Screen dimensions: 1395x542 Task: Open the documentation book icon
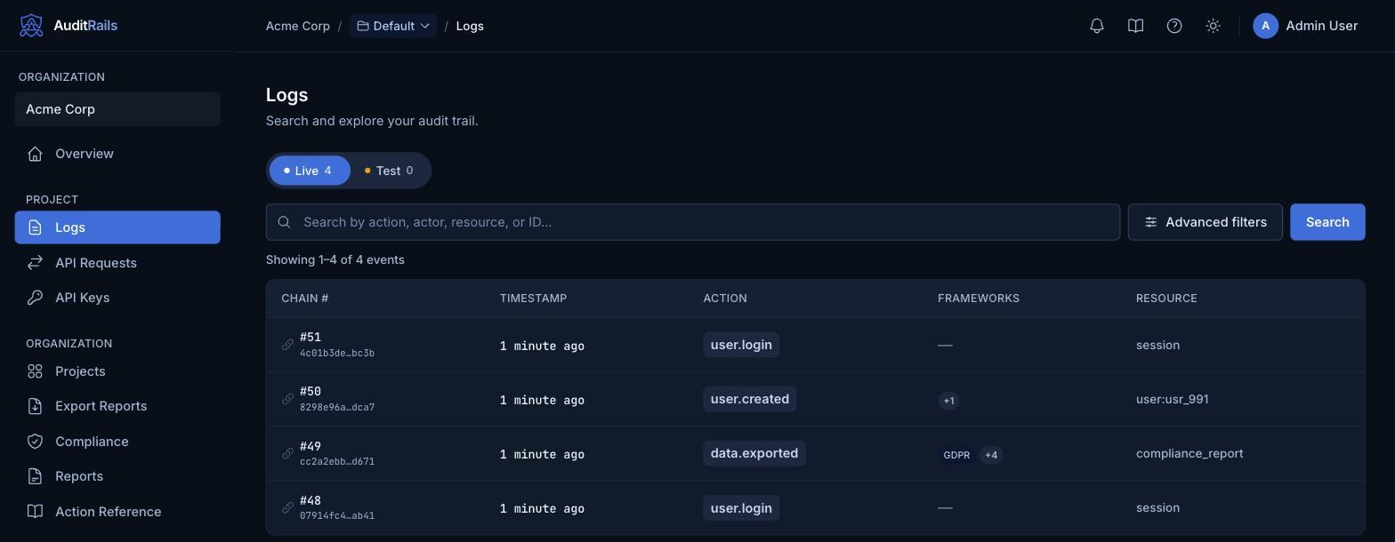tap(1135, 26)
